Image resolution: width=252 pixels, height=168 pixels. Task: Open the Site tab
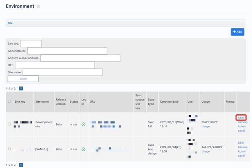pos(10,23)
